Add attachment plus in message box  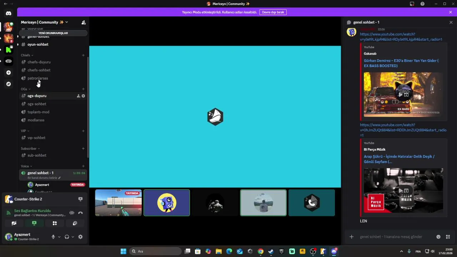(351, 237)
